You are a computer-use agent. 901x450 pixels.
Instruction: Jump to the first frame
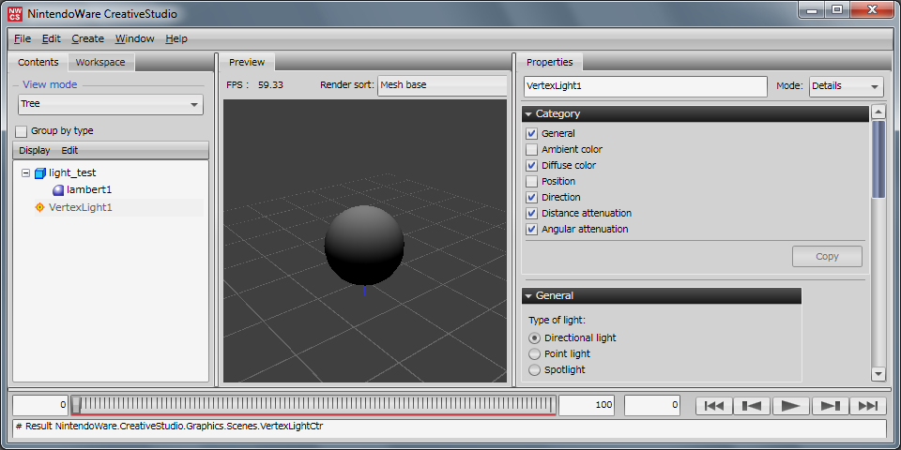tap(713, 406)
